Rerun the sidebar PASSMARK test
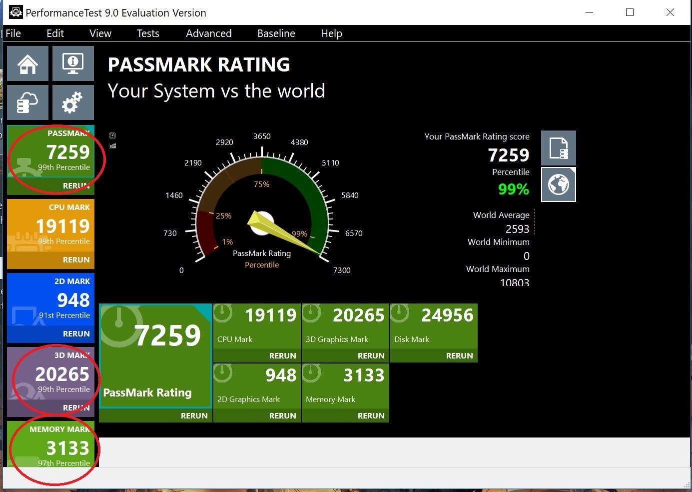 [76, 186]
